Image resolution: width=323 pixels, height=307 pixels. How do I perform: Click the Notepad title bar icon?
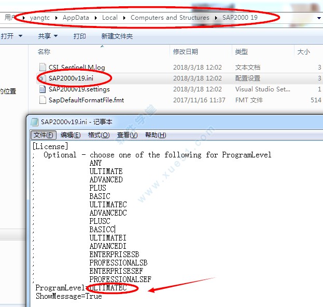coord(35,122)
